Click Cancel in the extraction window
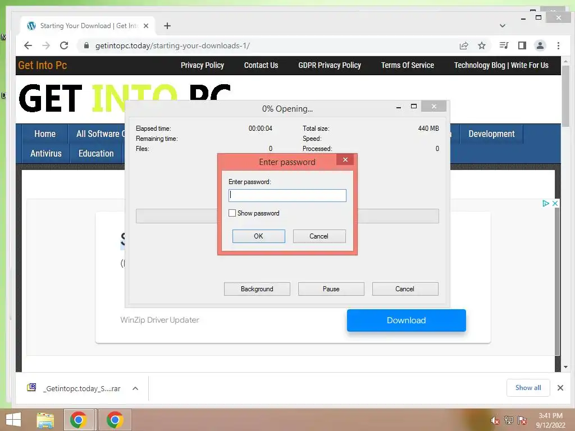 pos(405,289)
